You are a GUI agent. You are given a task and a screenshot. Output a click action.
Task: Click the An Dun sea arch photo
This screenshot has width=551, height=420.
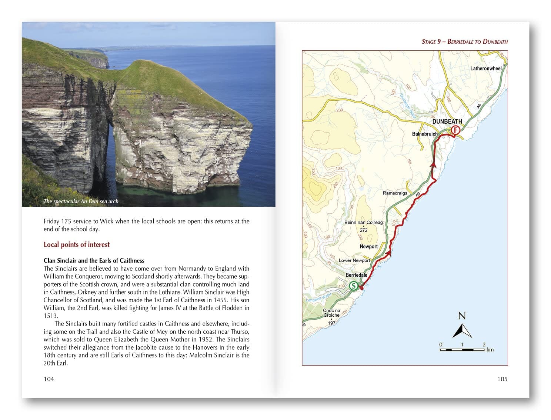point(148,115)
